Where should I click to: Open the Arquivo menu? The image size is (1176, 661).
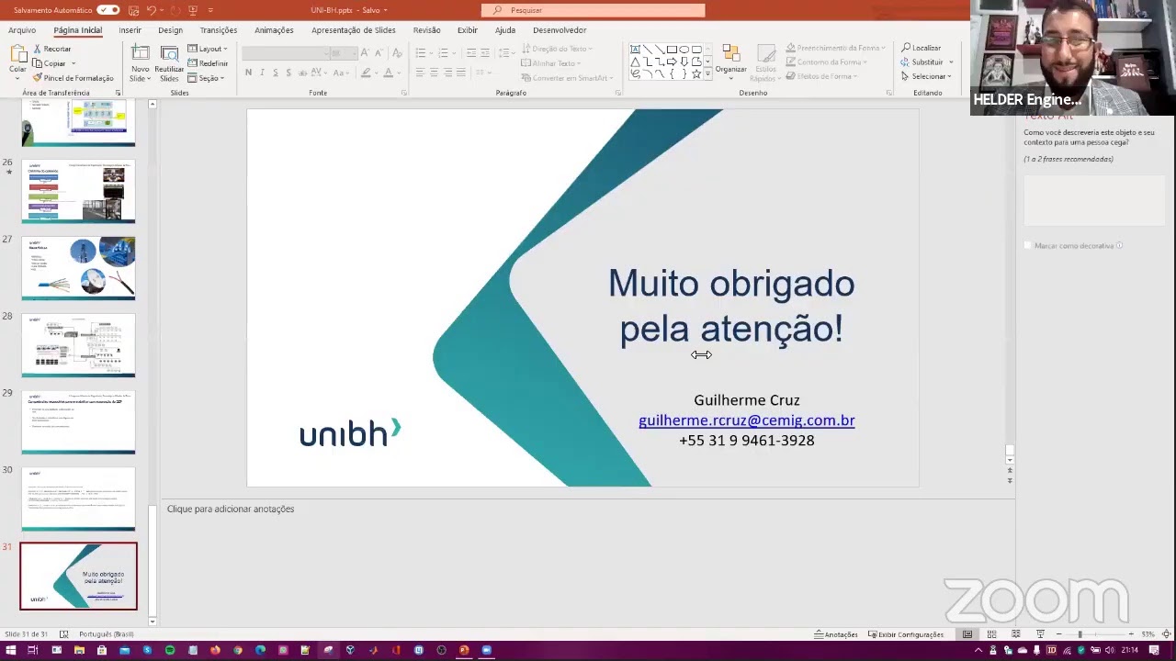pos(22,30)
